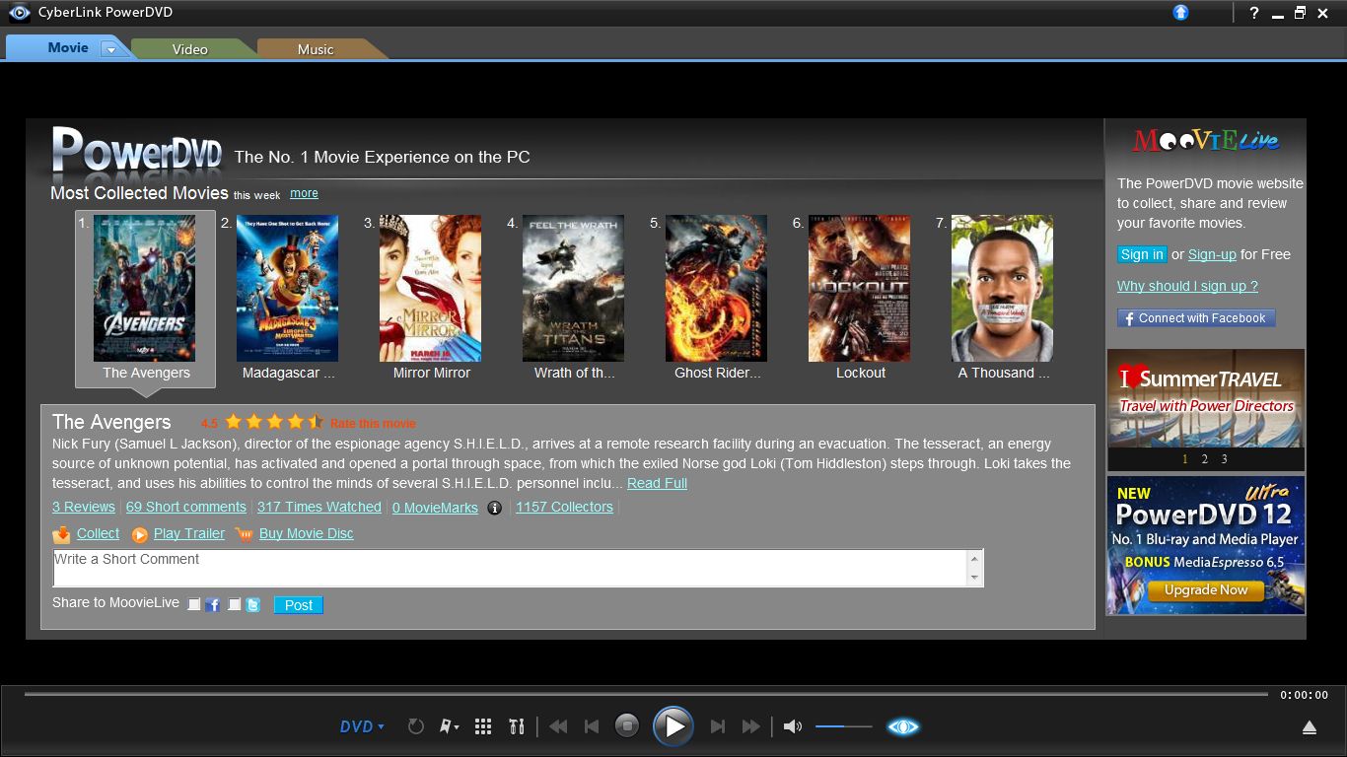The height and width of the screenshot is (757, 1347).
Task: Click the CyberLink PowerDVD logo icon in title bar
Action: tap(19, 13)
